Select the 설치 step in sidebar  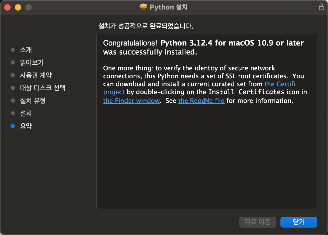pos(26,113)
